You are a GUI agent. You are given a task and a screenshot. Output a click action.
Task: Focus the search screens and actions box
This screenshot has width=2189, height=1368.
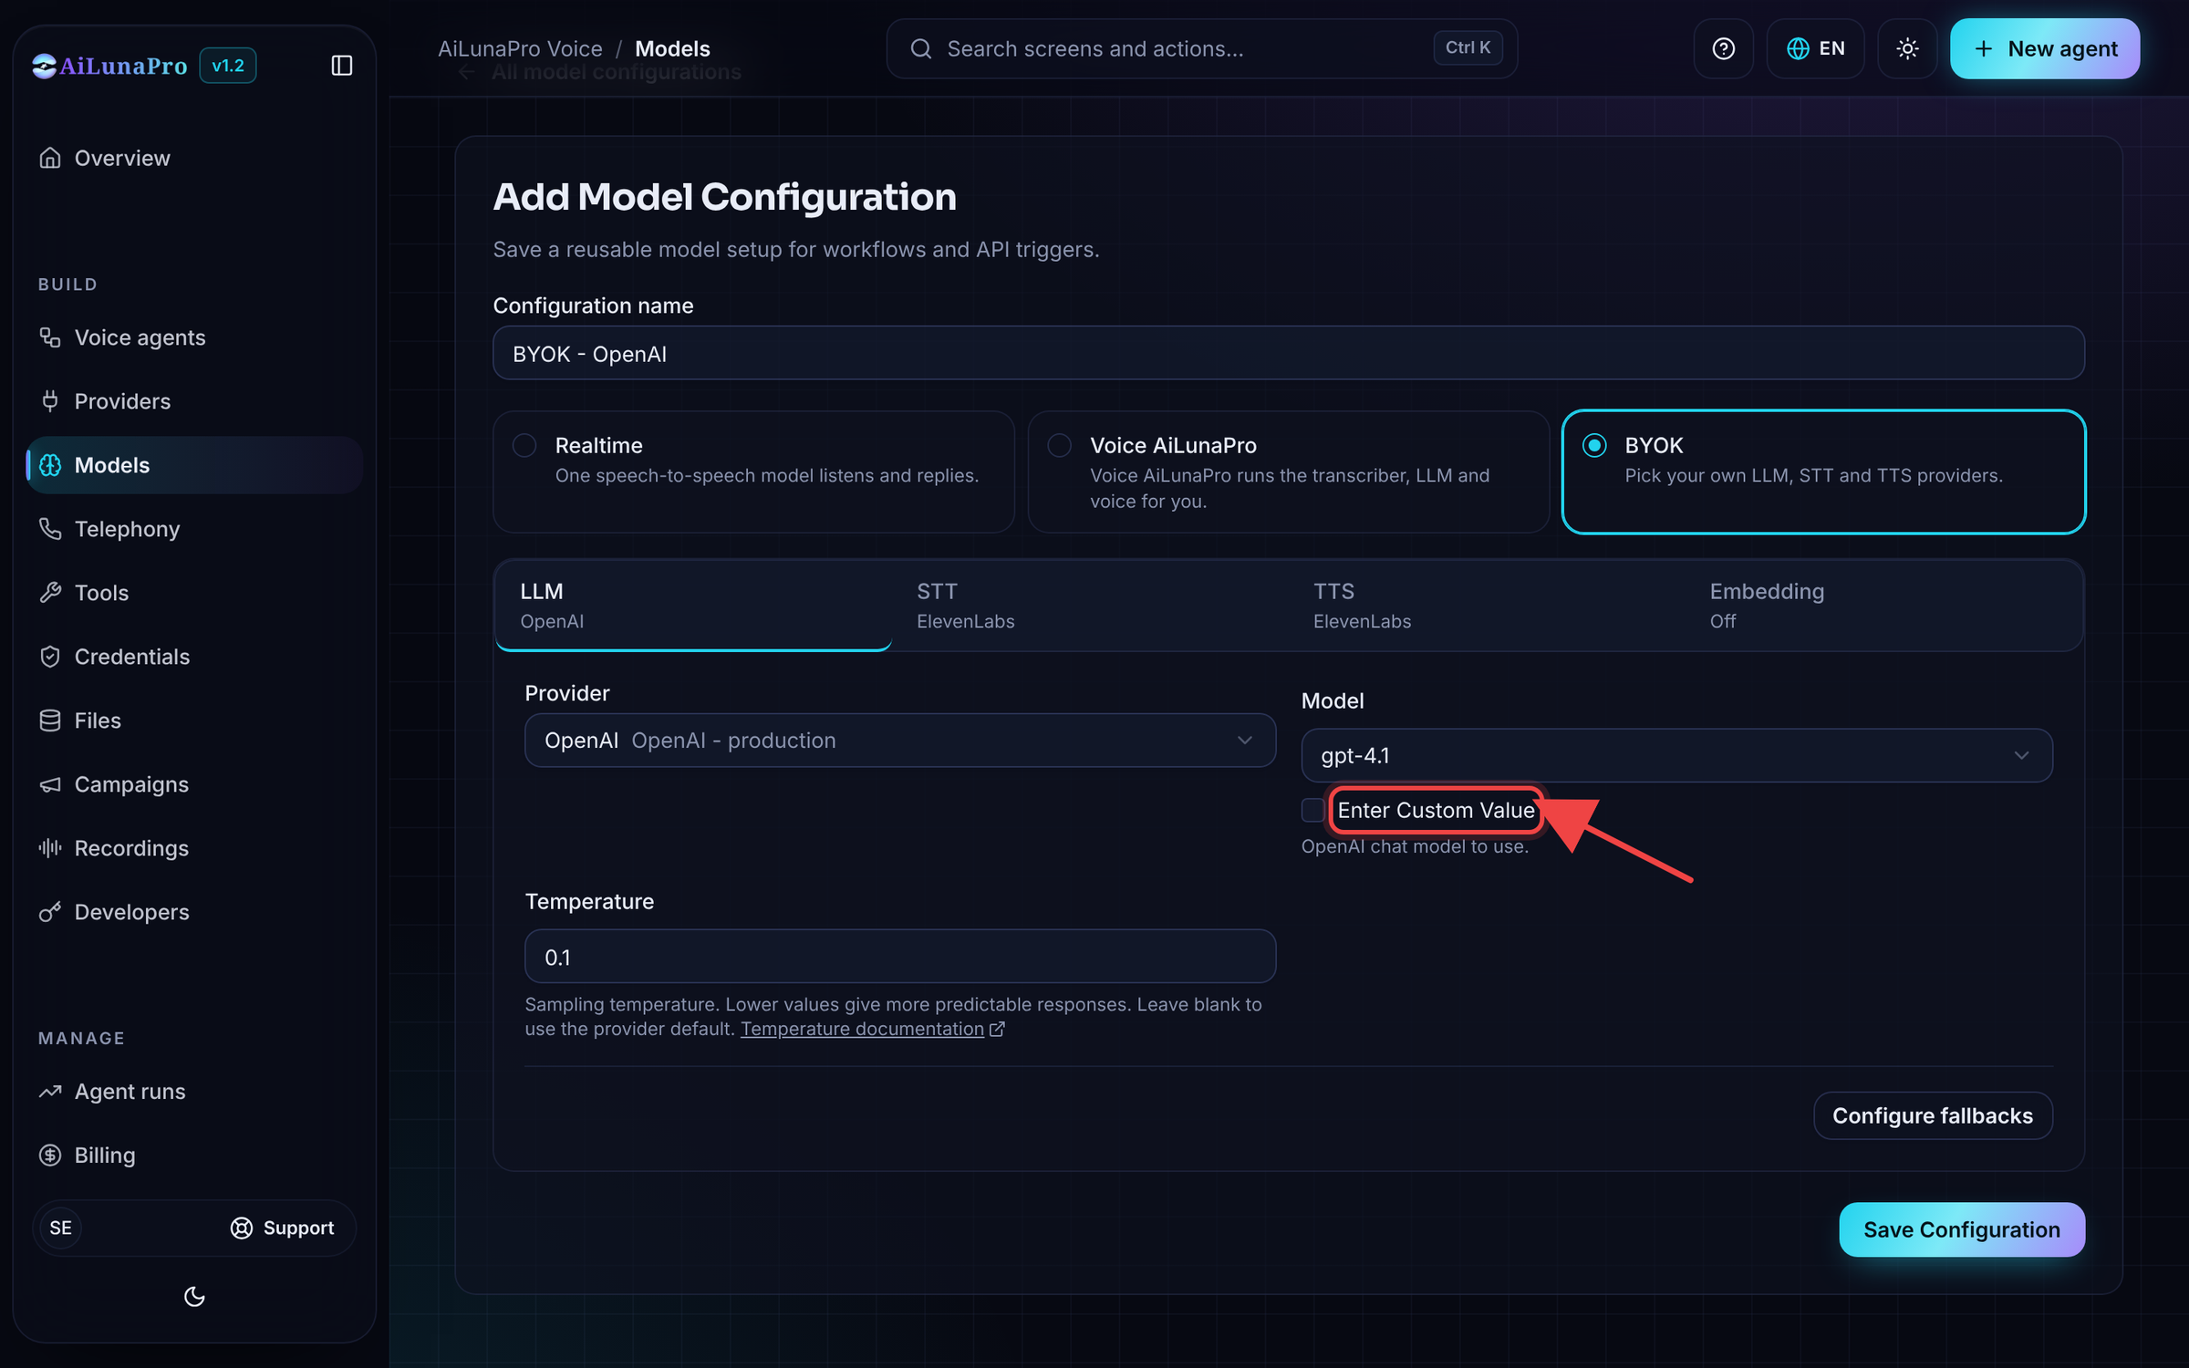(1202, 48)
